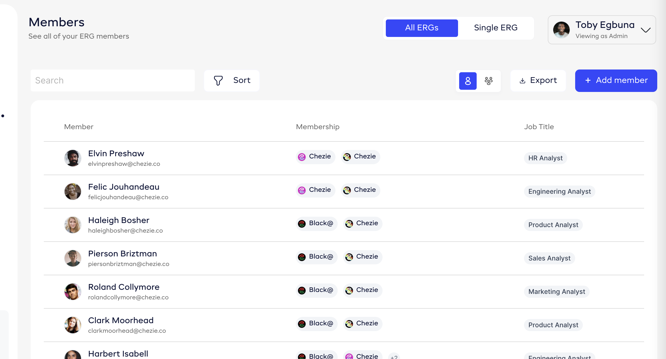The image size is (666, 359).
Task: Click the plus icon on Add member
Action: click(588, 80)
